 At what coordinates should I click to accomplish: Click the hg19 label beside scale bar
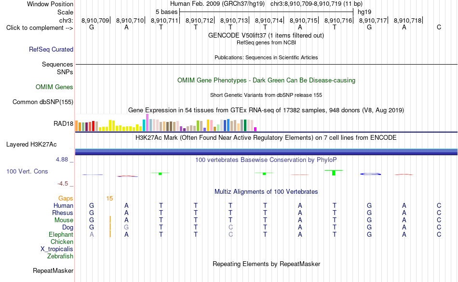tap(364, 12)
